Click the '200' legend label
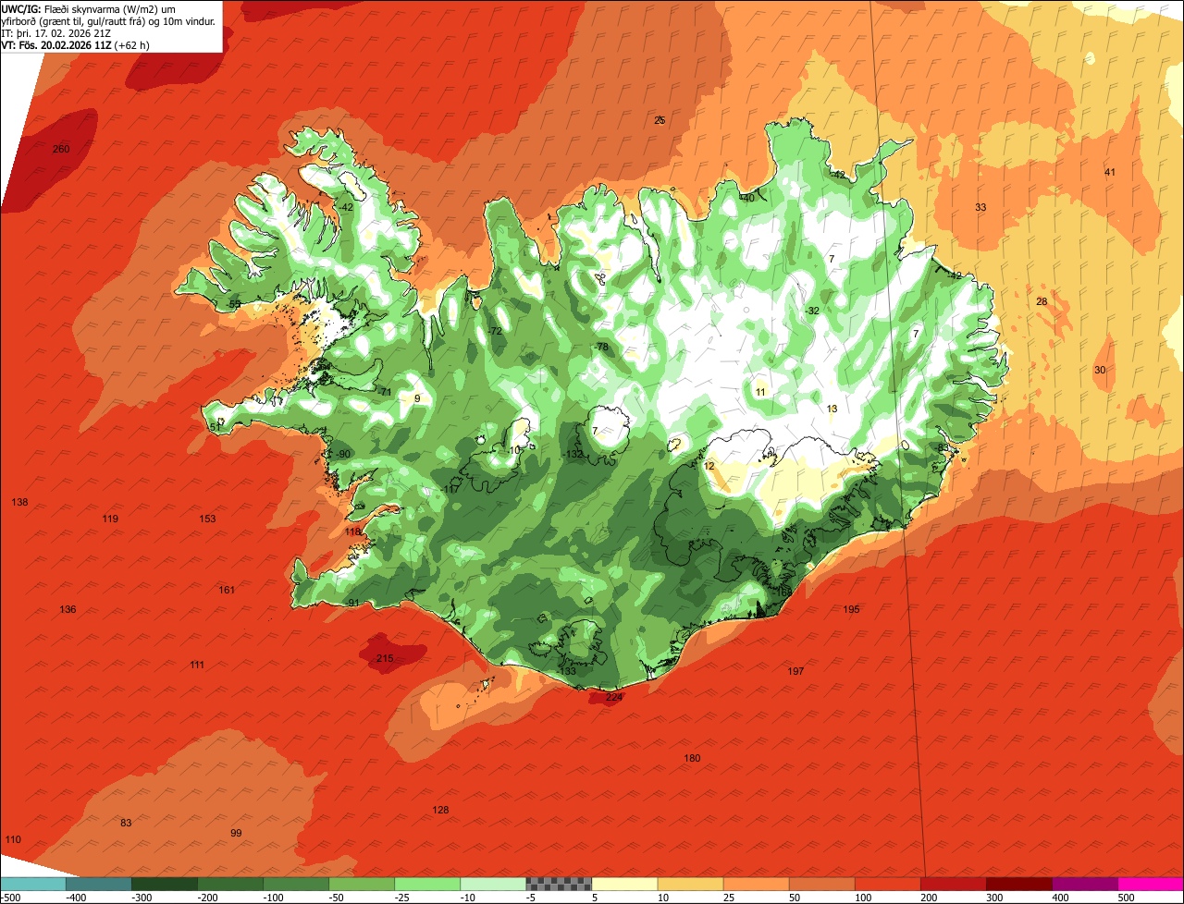The height and width of the screenshot is (904, 1184). point(931,897)
